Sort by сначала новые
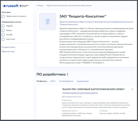This screenshot has height=121, width=138. tap(82, 81)
